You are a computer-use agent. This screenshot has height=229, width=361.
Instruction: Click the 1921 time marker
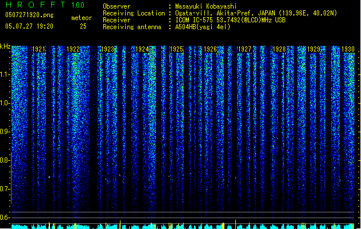click(38, 49)
